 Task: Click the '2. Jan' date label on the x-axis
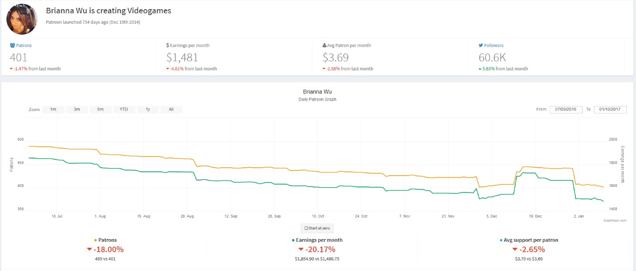(x=578, y=216)
